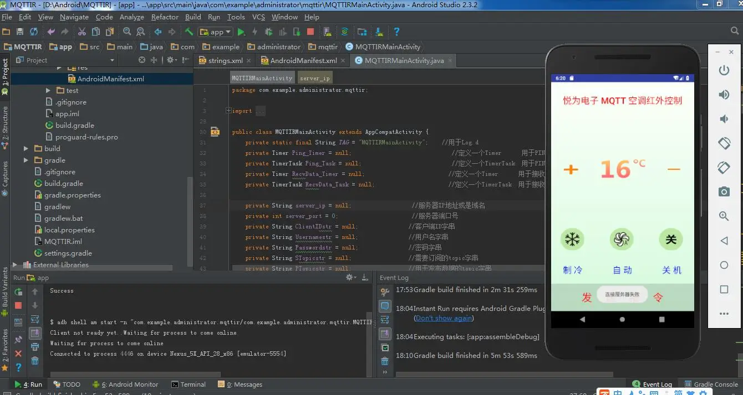Screen dimensions: 743x395
Task: Open the Refactor menu
Action: pos(165,17)
